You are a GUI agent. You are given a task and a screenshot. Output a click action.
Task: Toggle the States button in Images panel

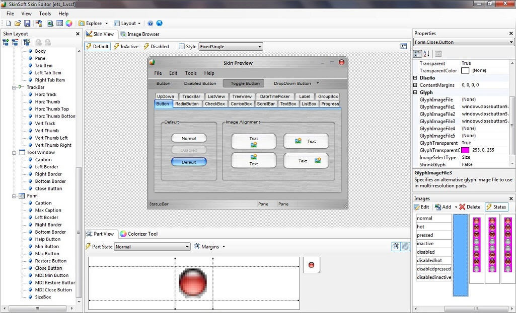(496, 207)
